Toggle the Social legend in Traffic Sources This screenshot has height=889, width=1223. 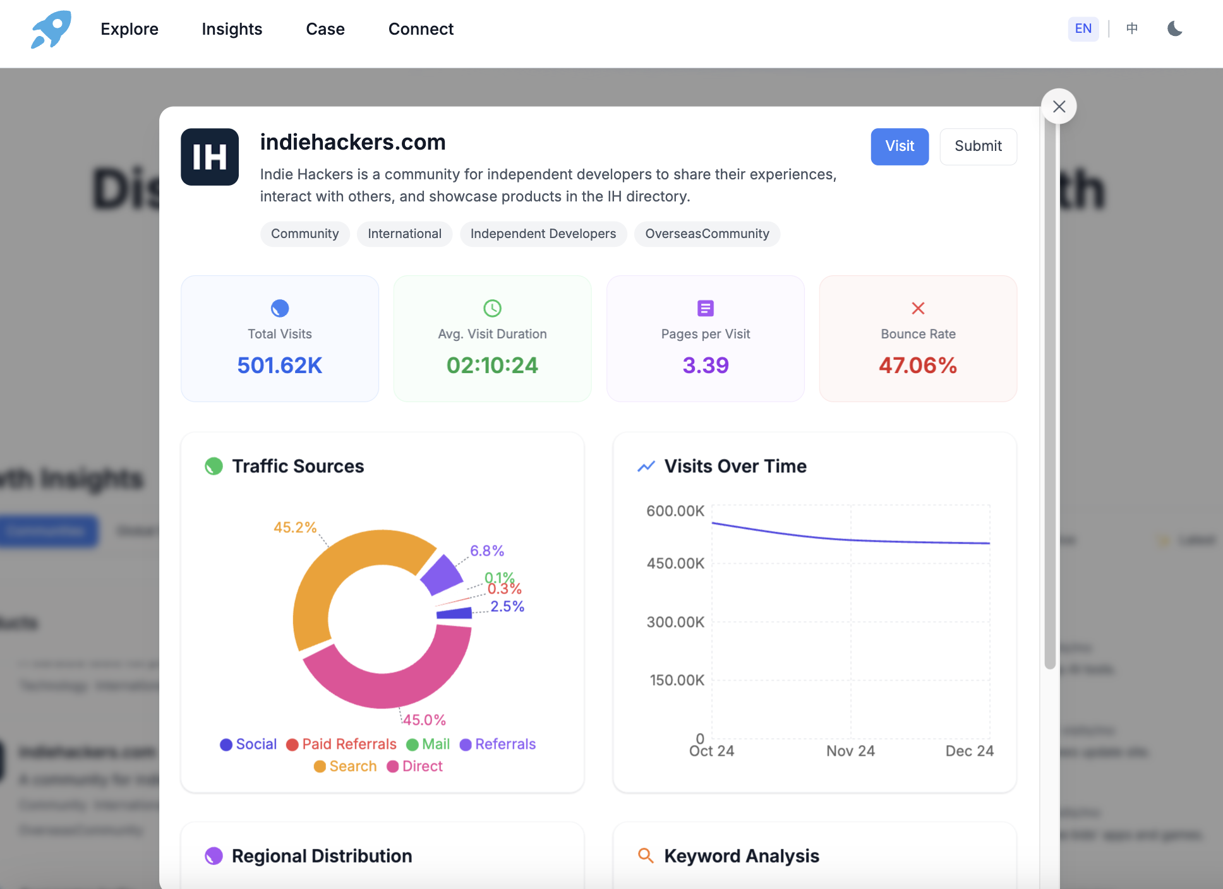coord(248,744)
